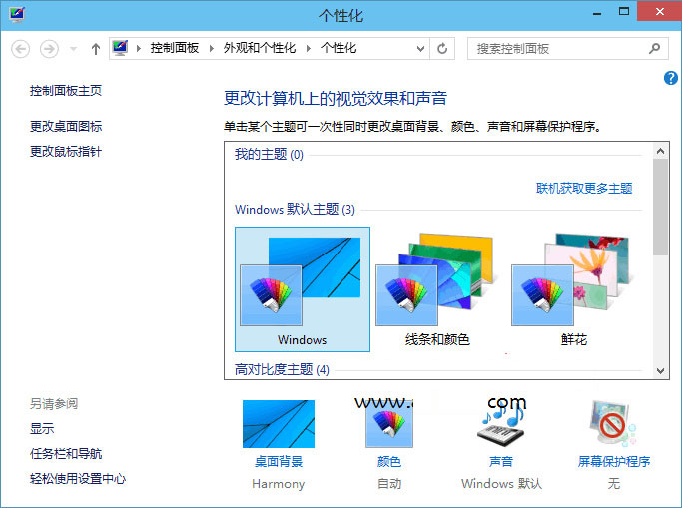Click the back arrow navigation button
Image resolution: width=682 pixels, height=508 pixels.
pos(21,48)
